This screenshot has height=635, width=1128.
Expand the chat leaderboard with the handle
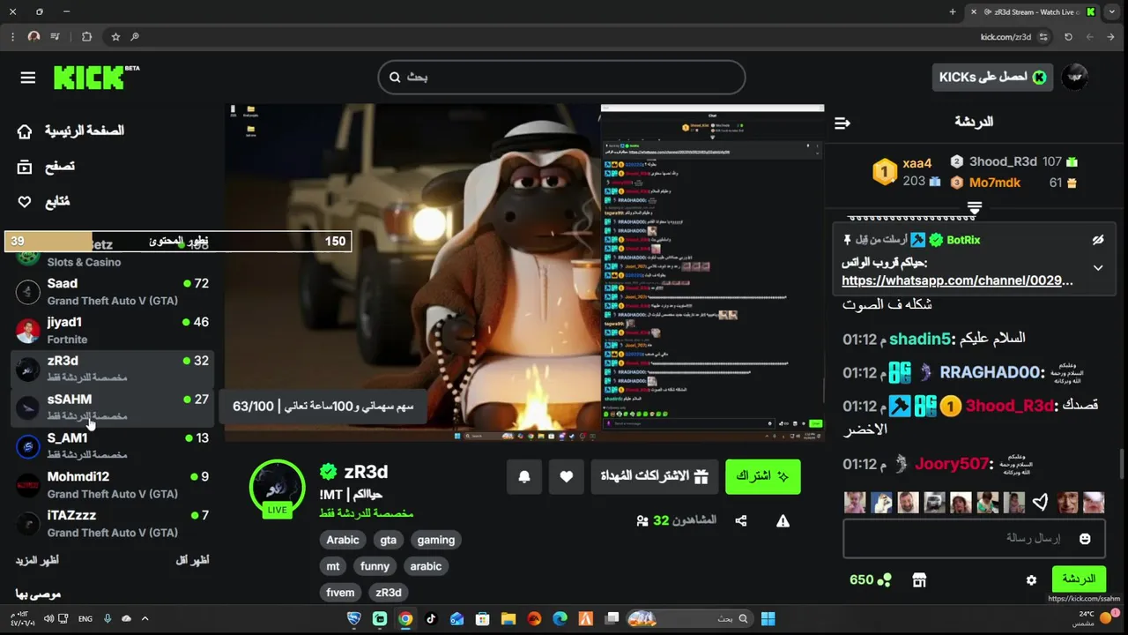coord(974,208)
